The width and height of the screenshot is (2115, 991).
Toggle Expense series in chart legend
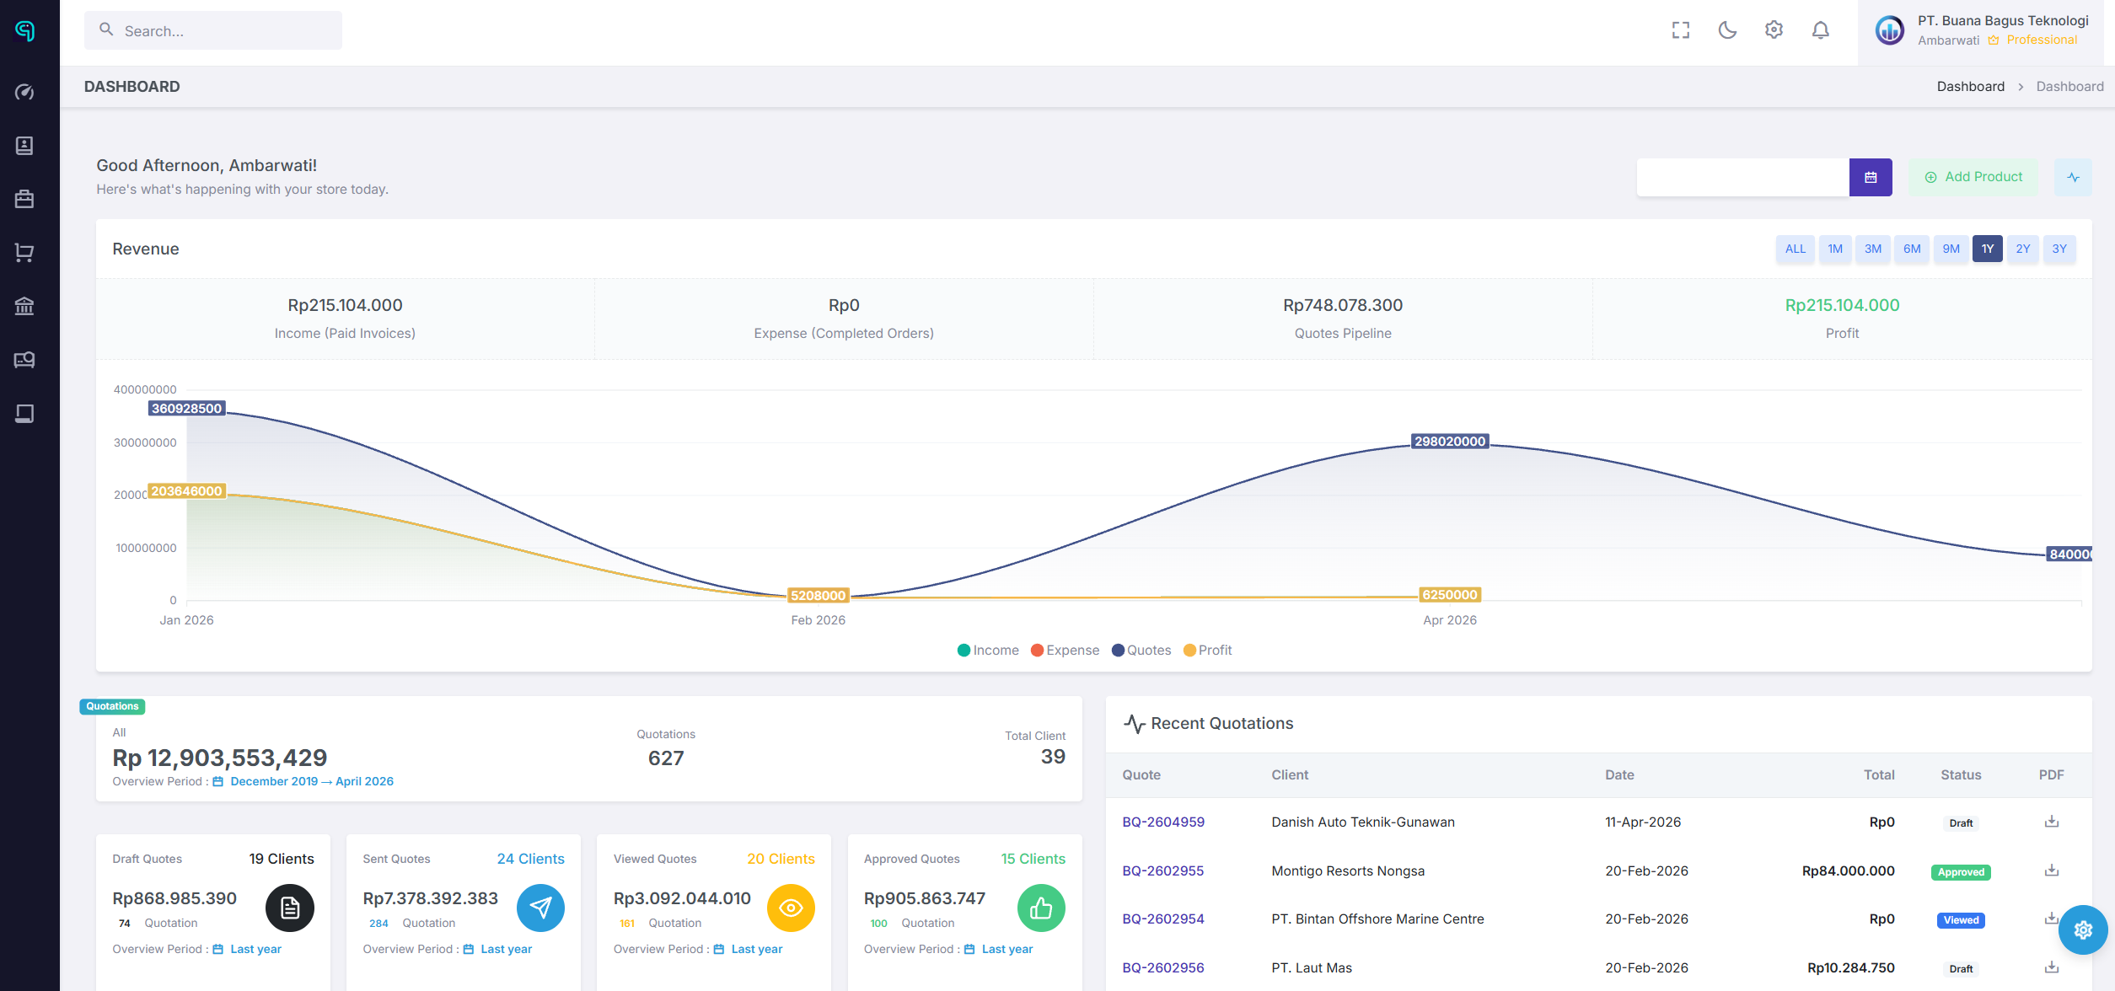pyautogui.click(x=1065, y=650)
